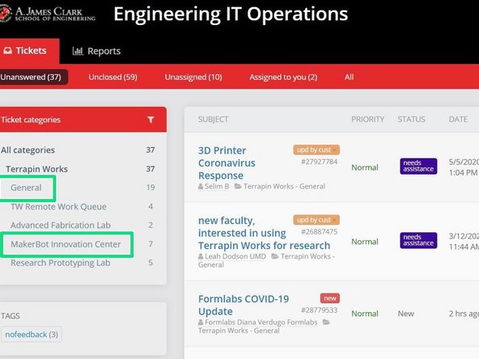Image resolution: width=479 pixels, height=359 pixels.
Task: Click Formlabs Diana Verdugo Formlabs user link
Action: pyautogui.click(x=261, y=322)
